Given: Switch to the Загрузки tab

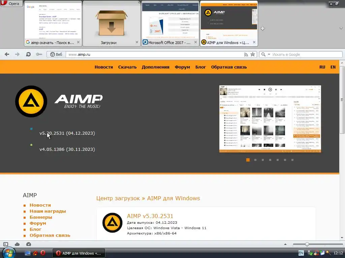Looking at the screenshot, I should click(x=112, y=24).
